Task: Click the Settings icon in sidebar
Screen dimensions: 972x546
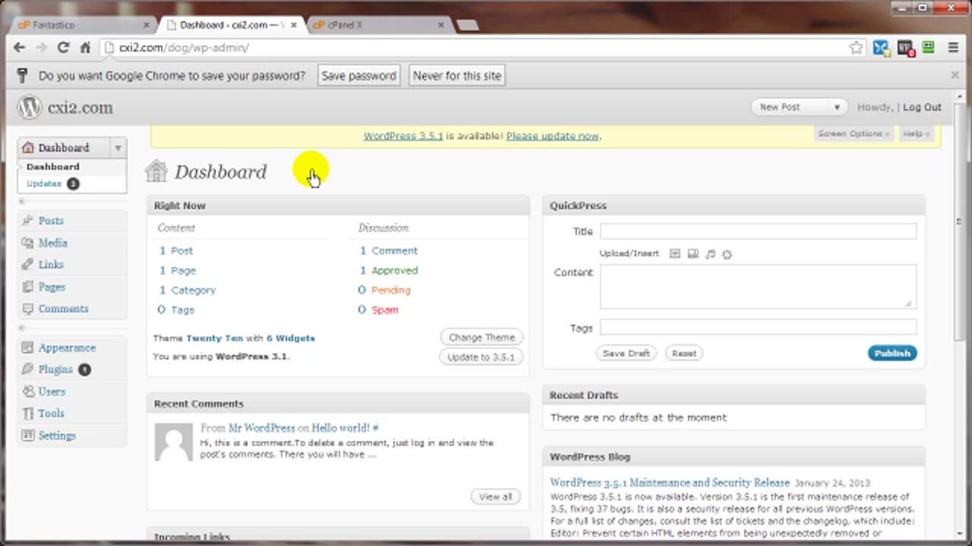Action: [28, 435]
